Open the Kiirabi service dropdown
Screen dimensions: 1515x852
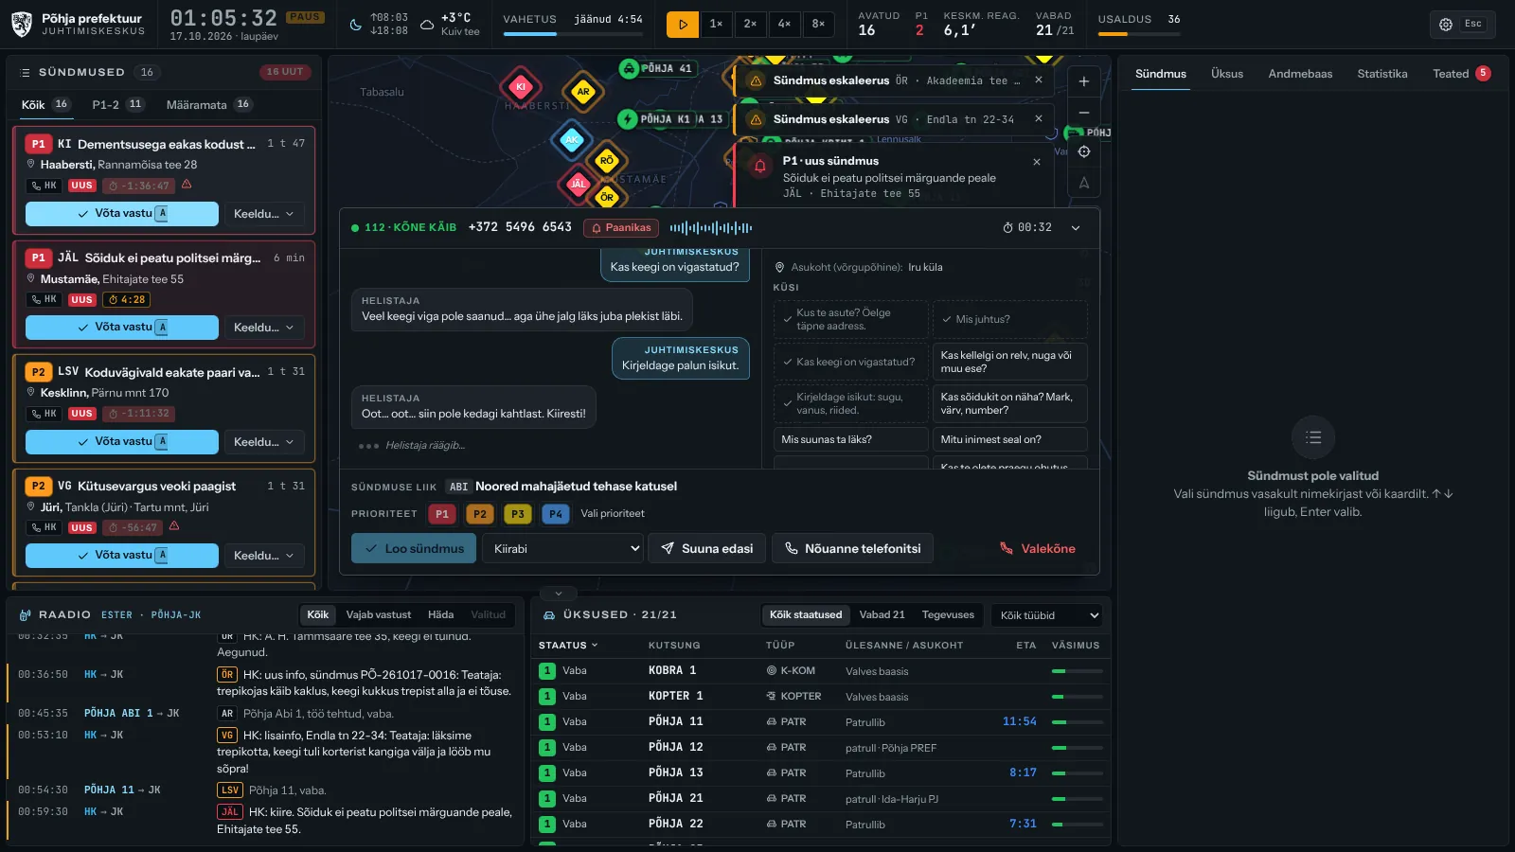pos(562,549)
